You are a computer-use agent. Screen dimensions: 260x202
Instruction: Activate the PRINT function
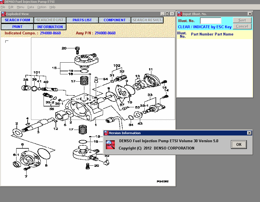pyautogui.click(x=17, y=27)
